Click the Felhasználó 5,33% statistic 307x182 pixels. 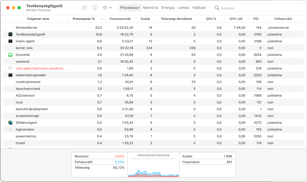click(x=100, y=162)
